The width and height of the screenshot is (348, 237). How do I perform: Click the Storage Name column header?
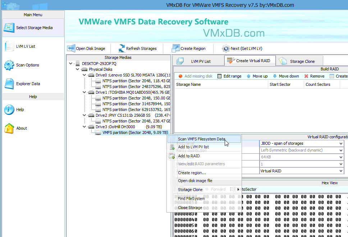pos(221,84)
